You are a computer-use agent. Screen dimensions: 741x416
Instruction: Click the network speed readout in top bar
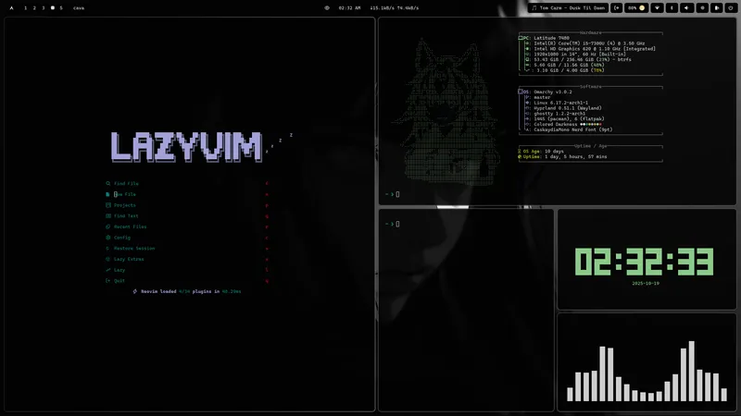pyautogui.click(x=395, y=8)
